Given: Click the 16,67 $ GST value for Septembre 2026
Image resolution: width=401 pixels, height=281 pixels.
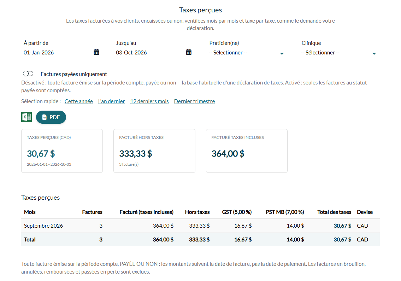Looking at the screenshot, I should tap(243, 226).
